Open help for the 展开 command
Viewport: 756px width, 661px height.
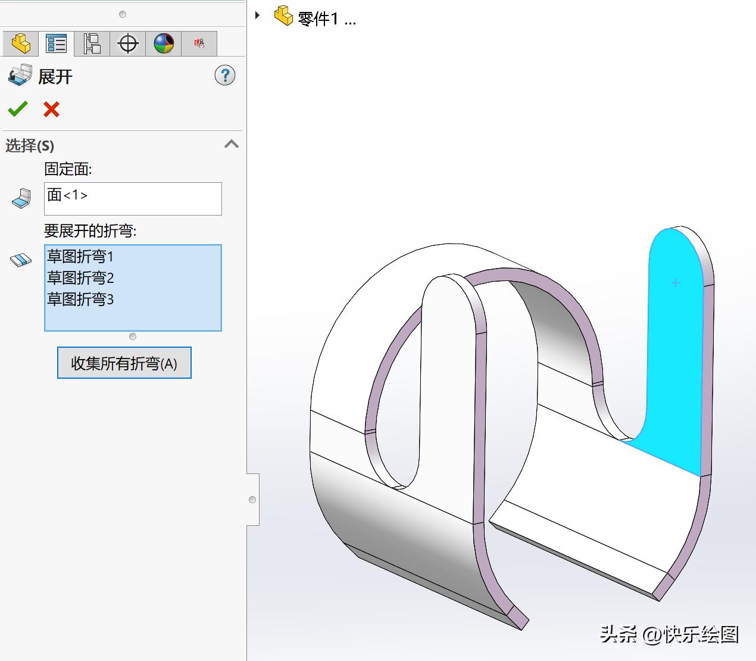[225, 76]
